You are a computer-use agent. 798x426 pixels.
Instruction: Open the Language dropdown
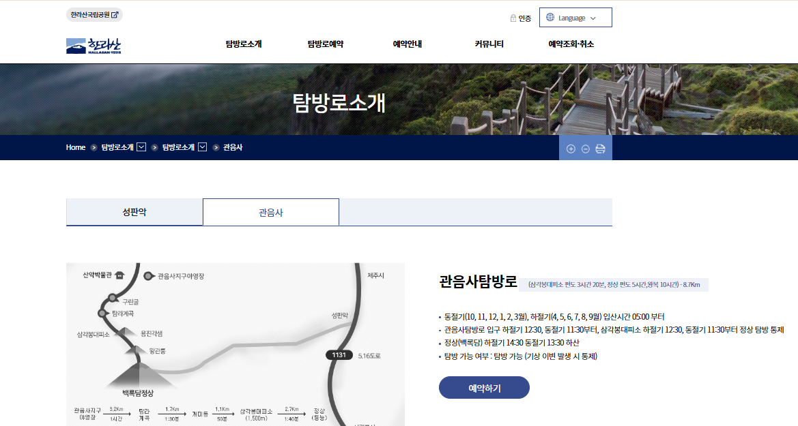pos(575,17)
